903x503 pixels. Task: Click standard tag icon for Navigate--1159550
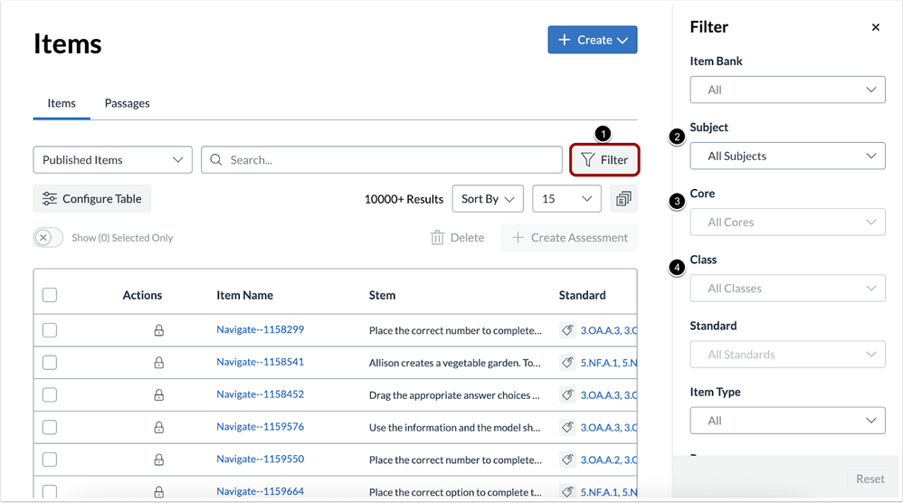(x=567, y=460)
